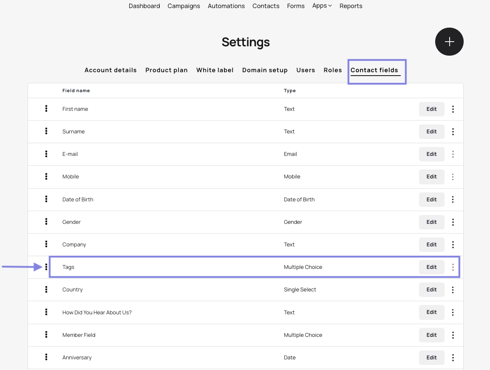Open more options for Country row
The height and width of the screenshot is (370, 490).
pos(453,290)
